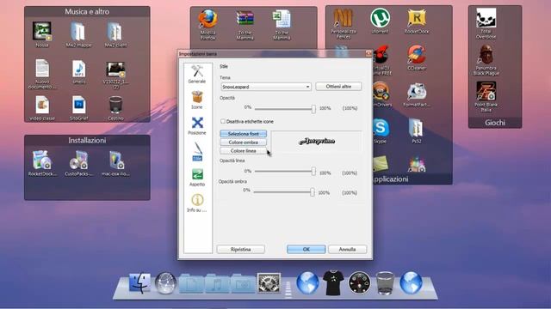The height and width of the screenshot is (309, 551).
Task: Open the Mw2 client folder
Action: coord(115,34)
